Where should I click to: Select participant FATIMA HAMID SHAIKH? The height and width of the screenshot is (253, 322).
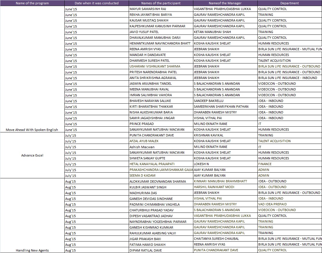tap(161, 245)
